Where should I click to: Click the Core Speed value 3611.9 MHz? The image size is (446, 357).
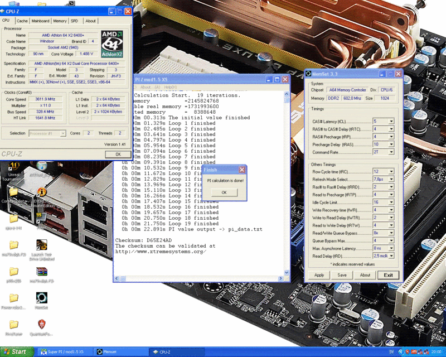click(45, 99)
